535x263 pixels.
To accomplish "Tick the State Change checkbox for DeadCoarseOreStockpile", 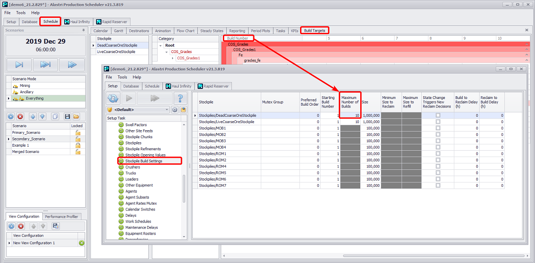I will 438,115.
